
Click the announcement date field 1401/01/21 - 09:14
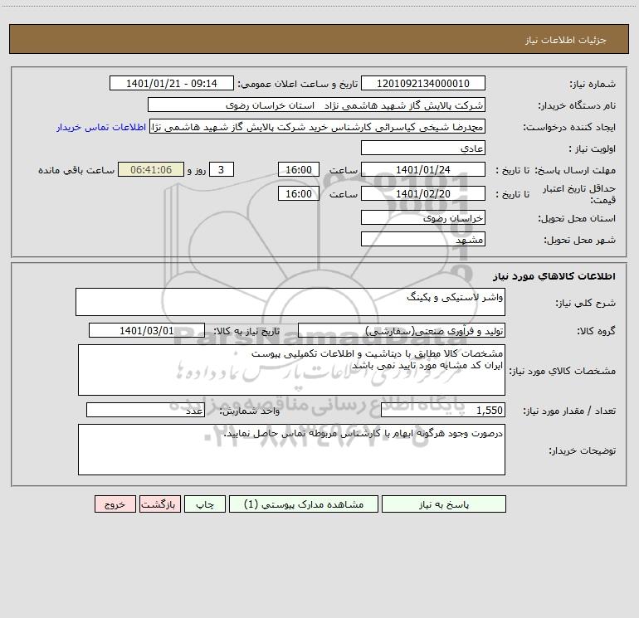pyautogui.click(x=172, y=83)
